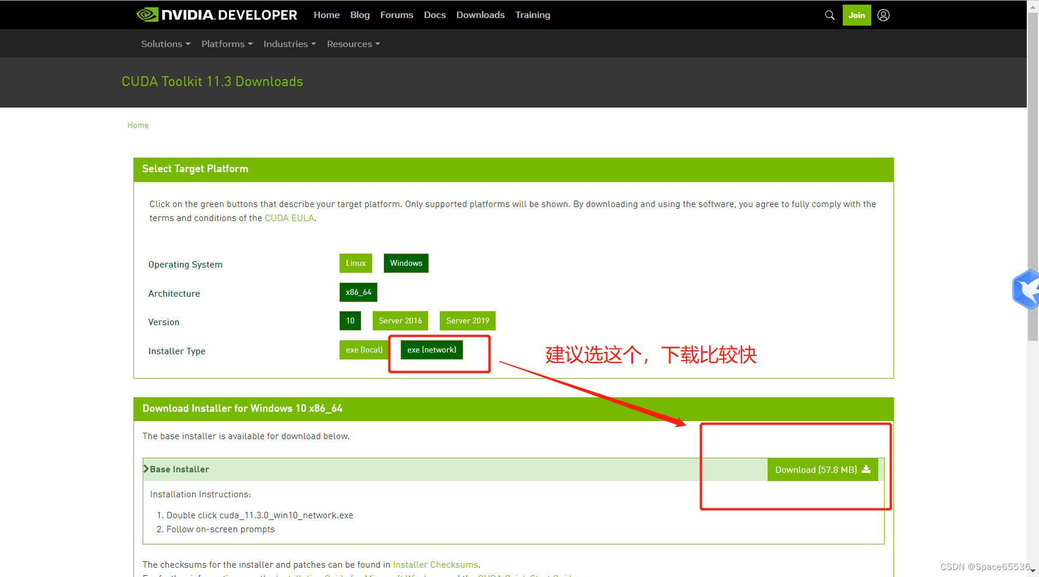
Task: Click Download (57.8 MB) button
Action: (x=822, y=469)
